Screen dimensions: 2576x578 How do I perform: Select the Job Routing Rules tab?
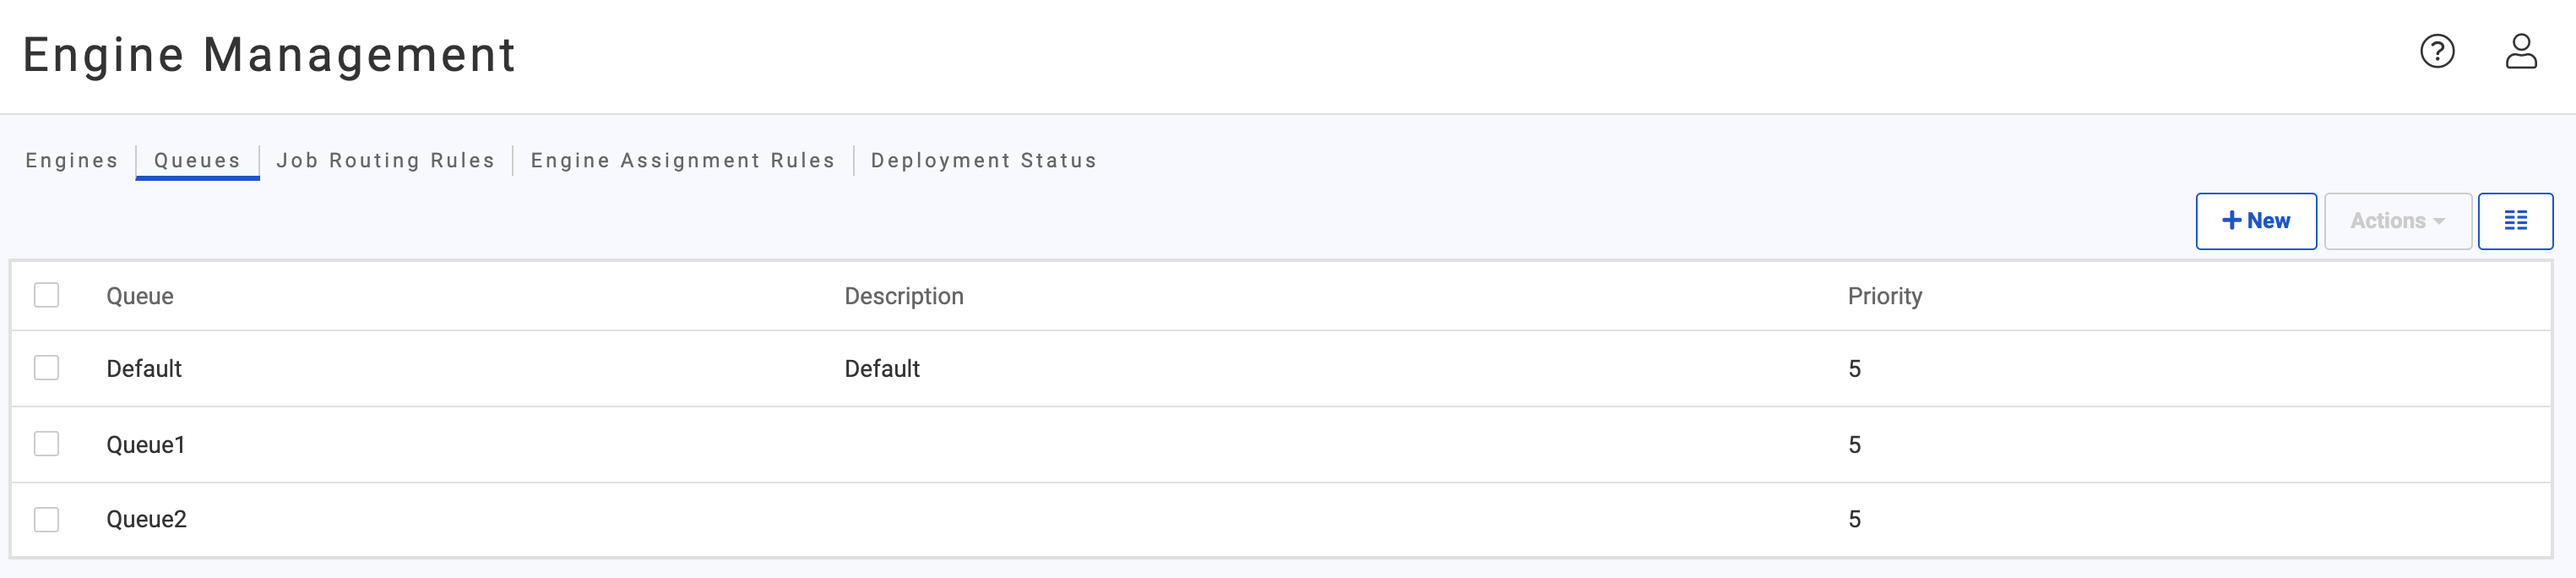coord(384,159)
